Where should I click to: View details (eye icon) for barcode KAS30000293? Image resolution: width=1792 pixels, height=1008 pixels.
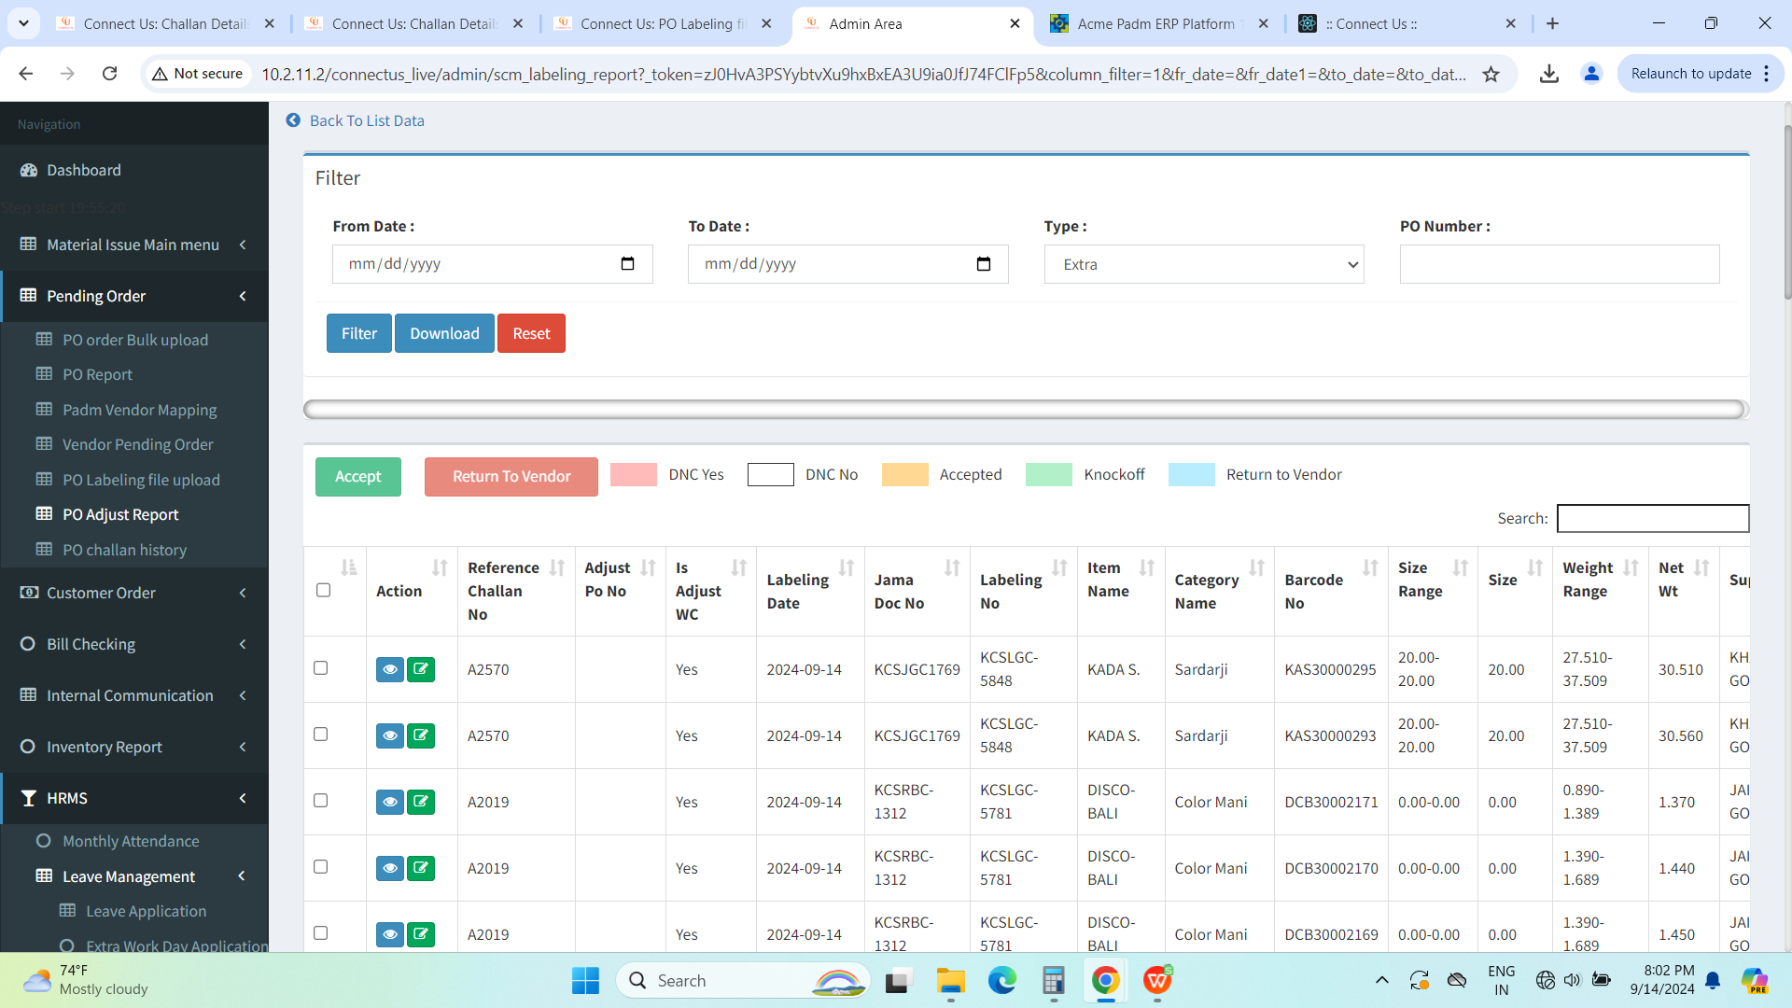(390, 735)
